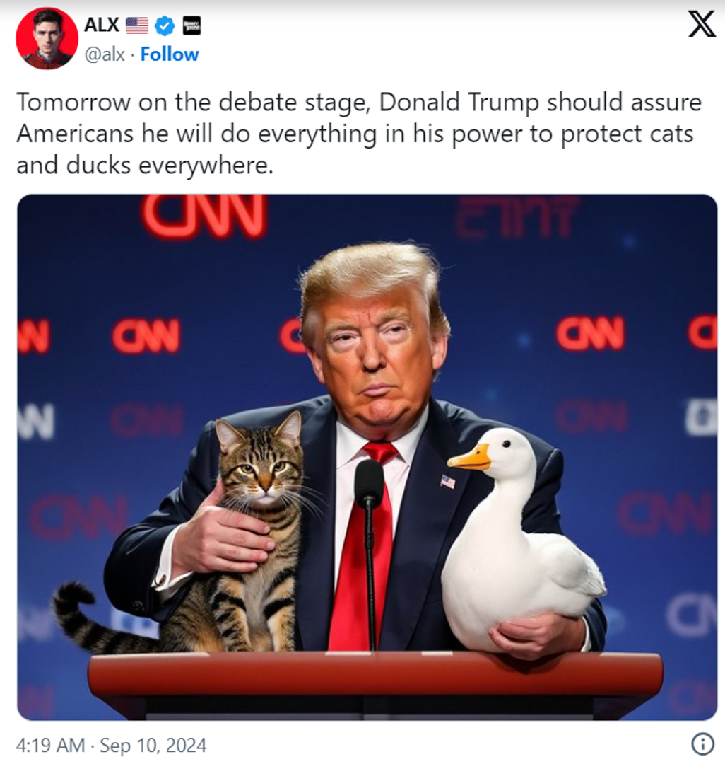Open the @alx handle link

(x=105, y=54)
